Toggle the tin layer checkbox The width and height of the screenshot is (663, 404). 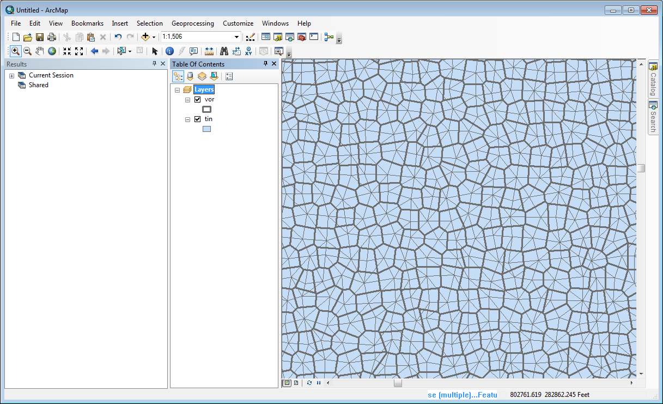coord(198,119)
